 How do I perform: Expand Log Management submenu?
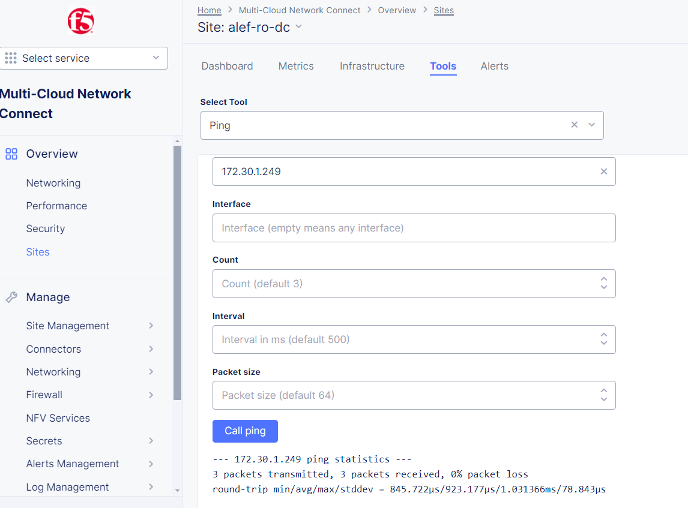151,487
